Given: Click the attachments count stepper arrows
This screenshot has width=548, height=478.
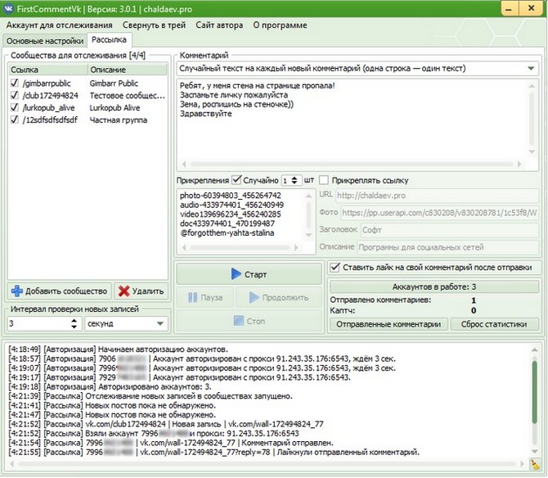Looking at the screenshot, I should click(294, 180).
